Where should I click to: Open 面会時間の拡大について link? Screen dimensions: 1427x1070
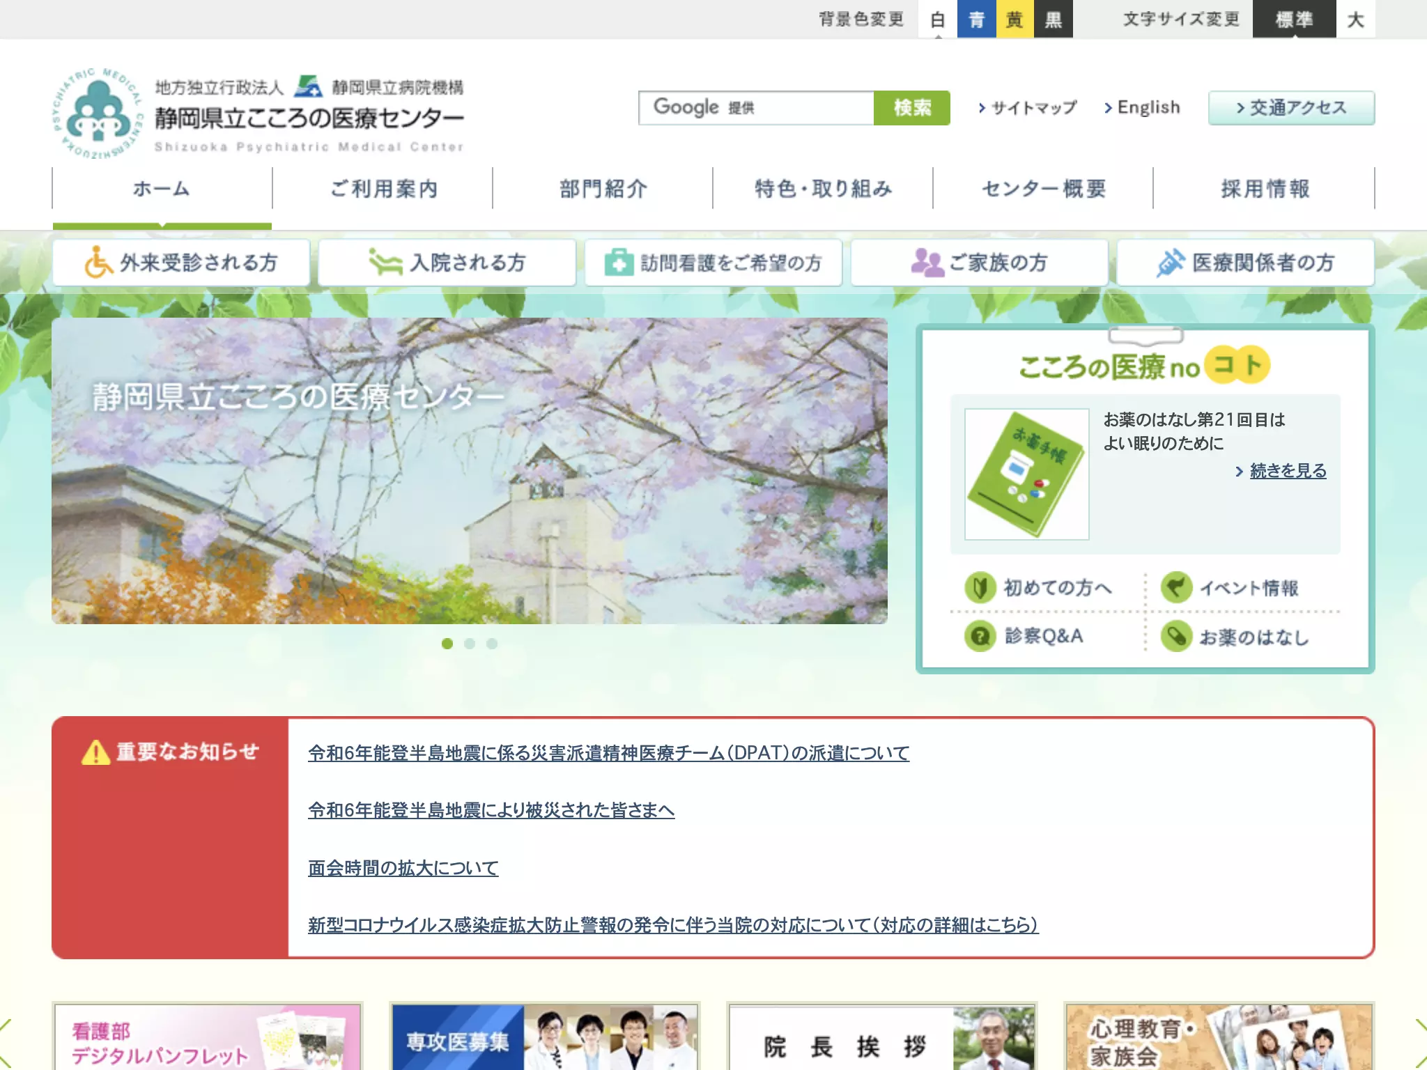403,868
